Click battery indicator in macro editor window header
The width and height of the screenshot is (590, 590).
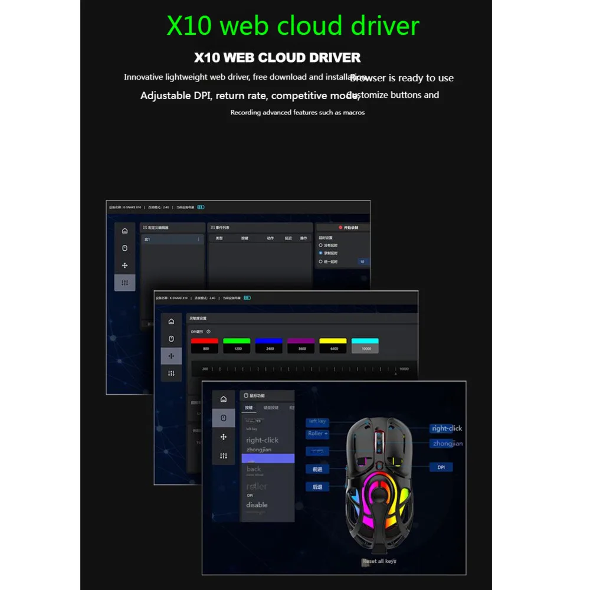(201, 207)
